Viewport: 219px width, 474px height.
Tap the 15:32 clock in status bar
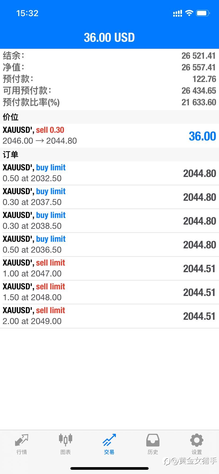[27, 13]
